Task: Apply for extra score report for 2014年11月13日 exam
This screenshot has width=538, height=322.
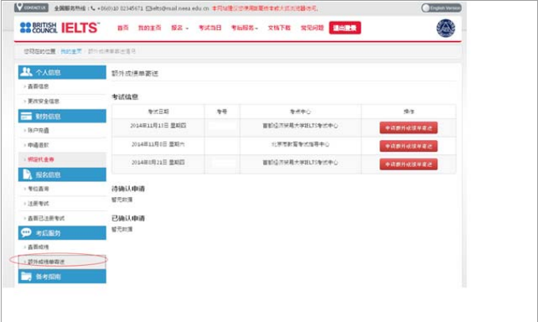Action: tap(408, 127)
